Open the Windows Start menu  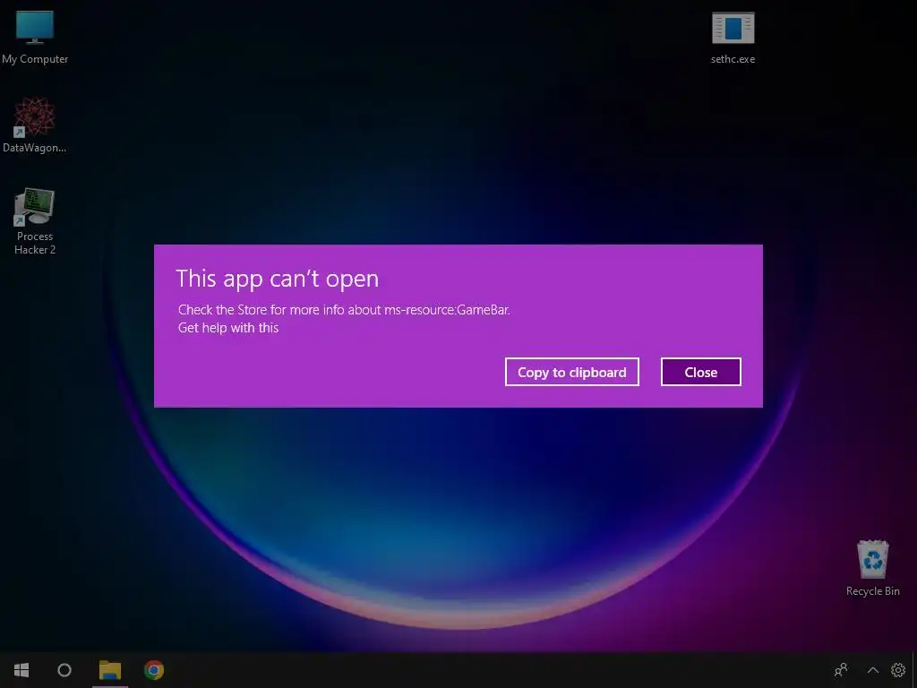pos(21,670)
